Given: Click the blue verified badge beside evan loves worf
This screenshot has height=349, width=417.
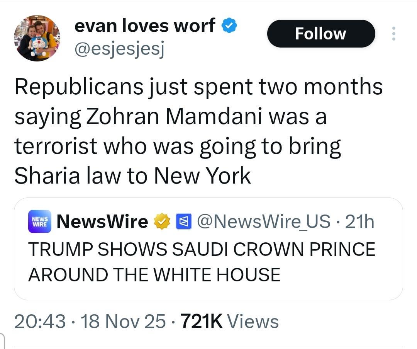Looking at the screenshot, I should coord(229,26).
